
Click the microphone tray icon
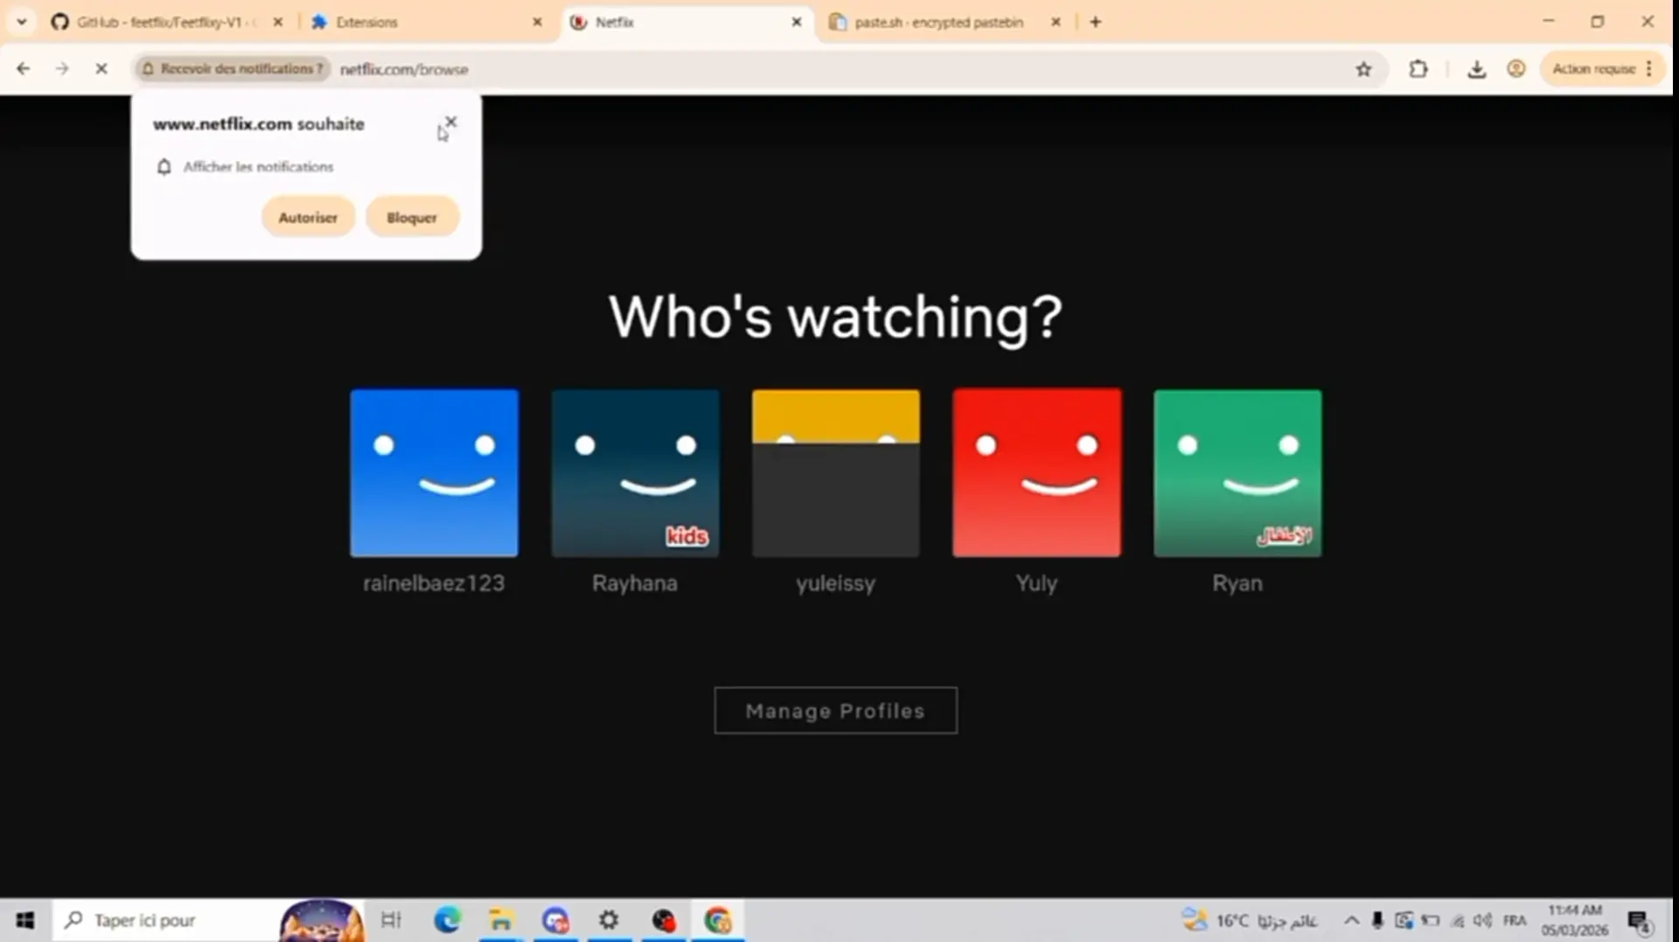click(x=1377, y=920)
